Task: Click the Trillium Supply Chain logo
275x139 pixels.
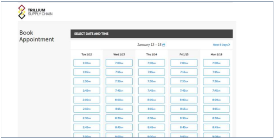Action: 35,12
